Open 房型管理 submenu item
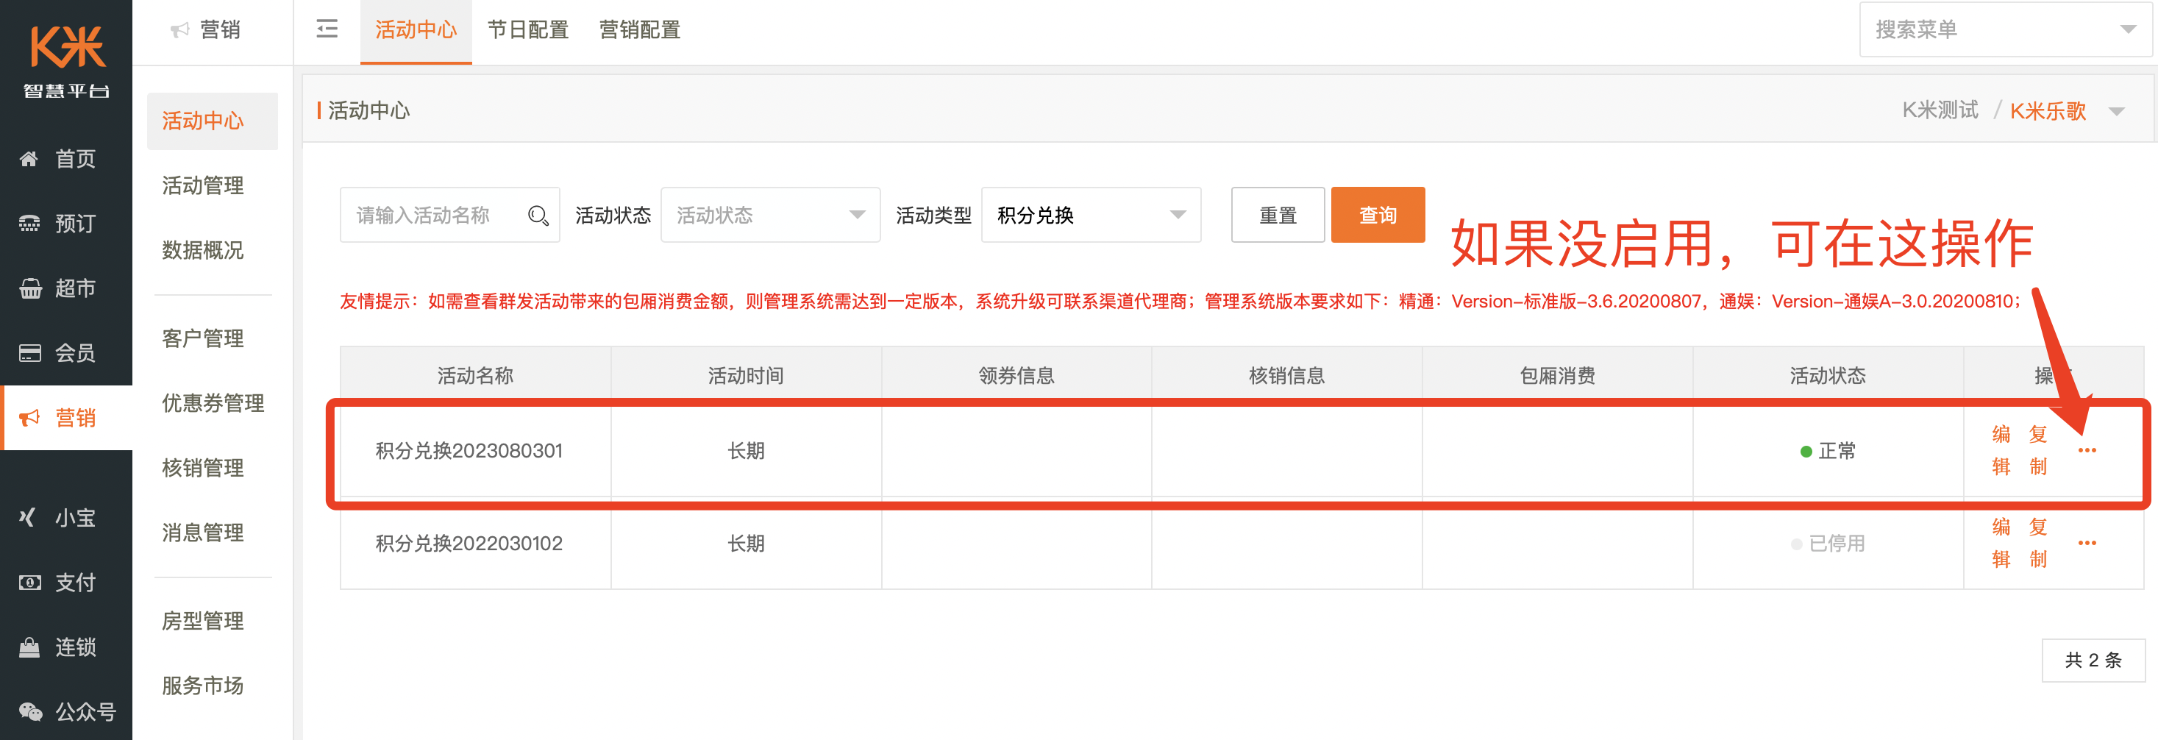Screen dimensions: 2158x740 click(203, 621)
